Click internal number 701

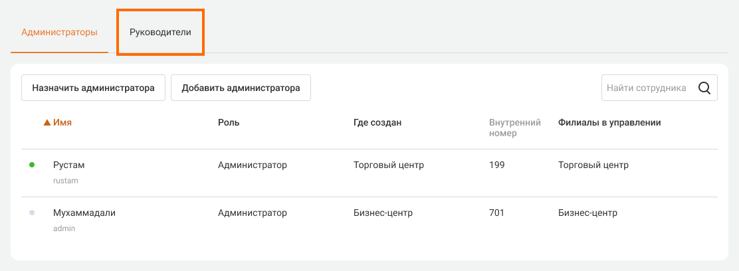(496, 213)
